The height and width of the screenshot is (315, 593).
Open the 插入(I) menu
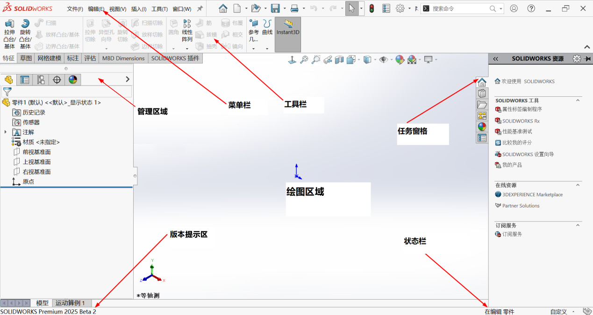pyautogui.click(x=139, y=9)
